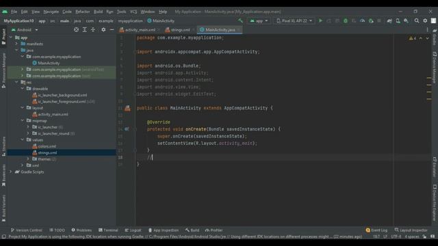This screenshot has height=246, width=438.
Task: Switch to strings.xml editor tab
Action: coord(180,30)
